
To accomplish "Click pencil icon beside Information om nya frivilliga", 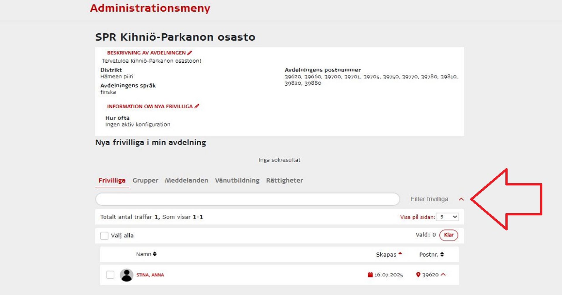I will tap(197, 106).
